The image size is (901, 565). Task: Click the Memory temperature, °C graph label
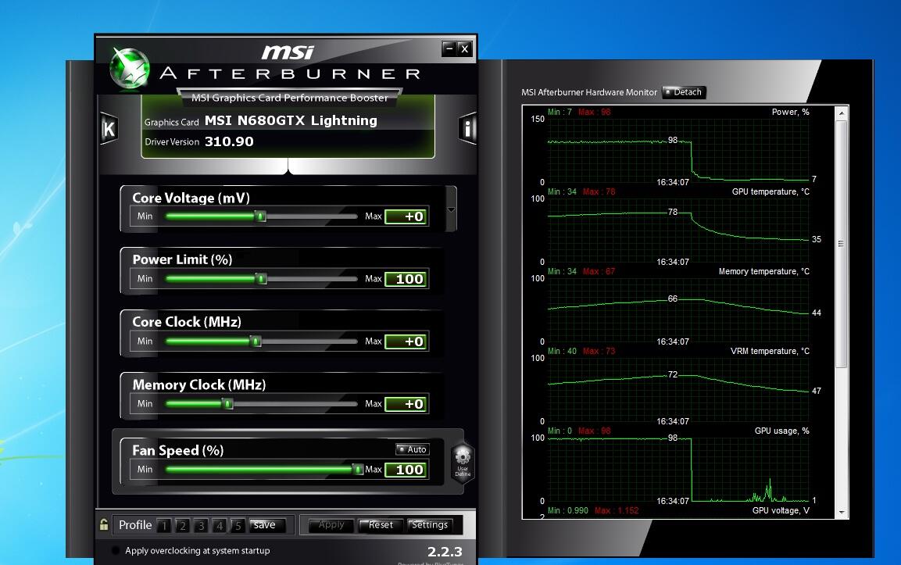763,271
